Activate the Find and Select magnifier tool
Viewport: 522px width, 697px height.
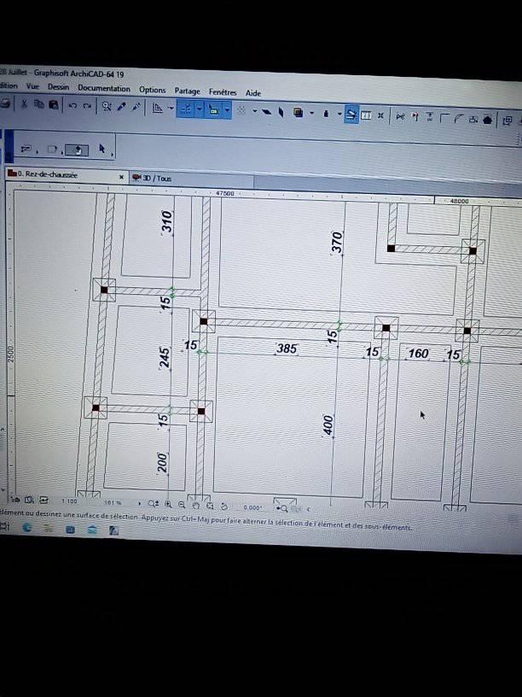click(x=107, y=106)
